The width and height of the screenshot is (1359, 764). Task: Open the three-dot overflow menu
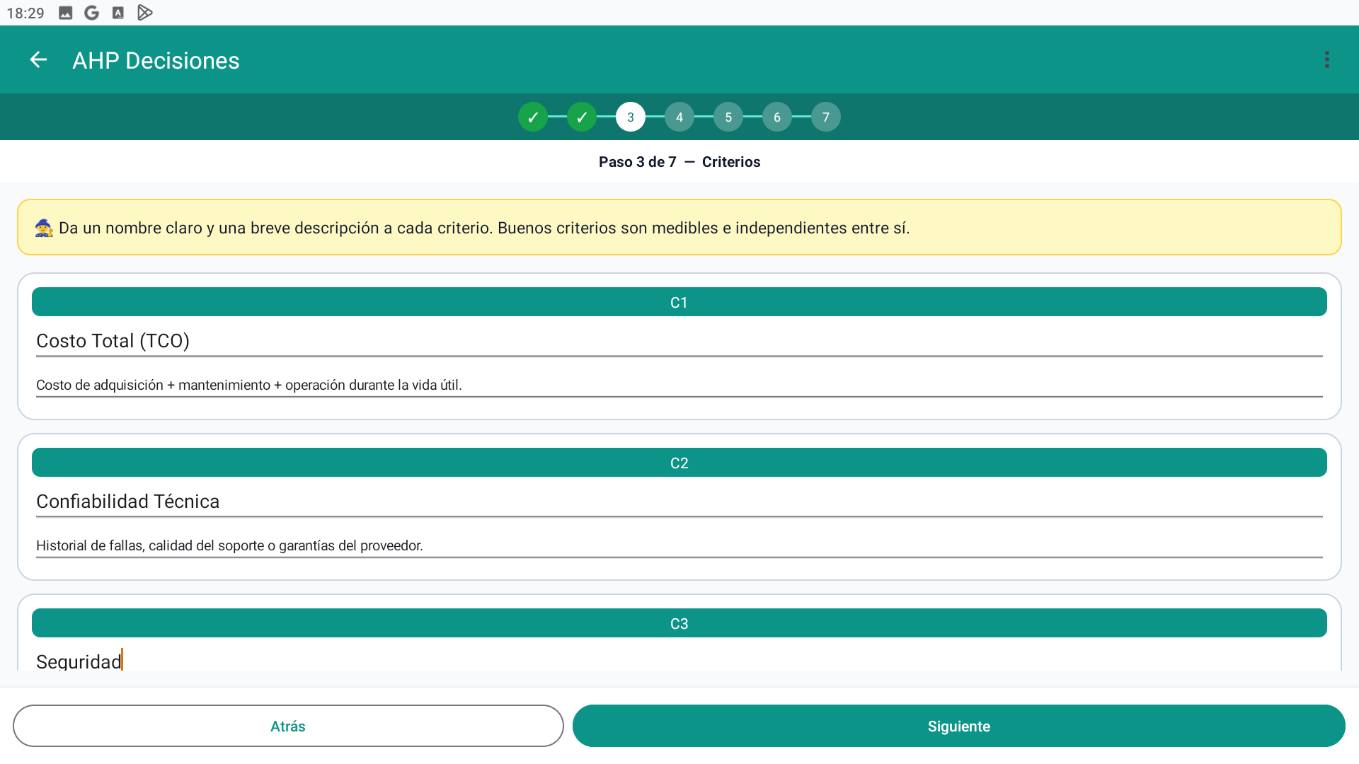[1327, 60]
